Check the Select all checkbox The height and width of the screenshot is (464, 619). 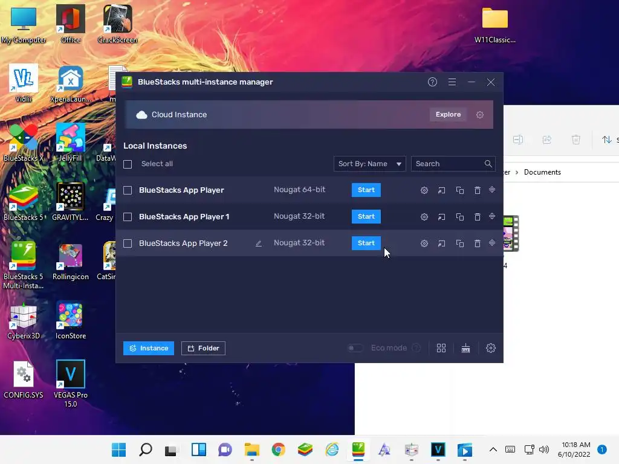[128, 164]
